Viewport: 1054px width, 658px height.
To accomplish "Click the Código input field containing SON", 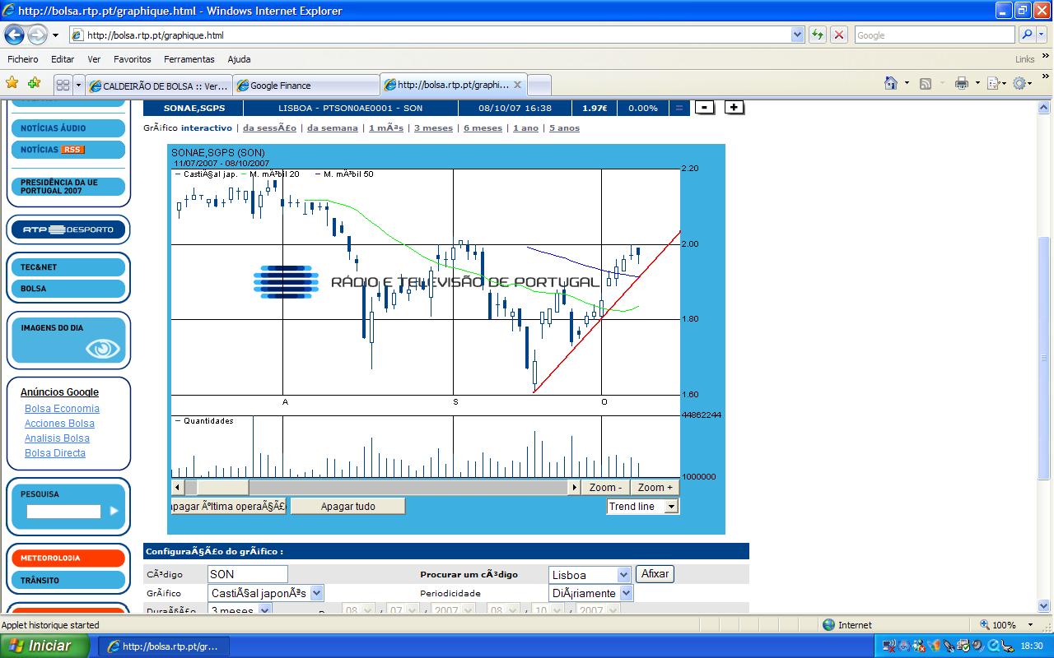I will point(248,574).
